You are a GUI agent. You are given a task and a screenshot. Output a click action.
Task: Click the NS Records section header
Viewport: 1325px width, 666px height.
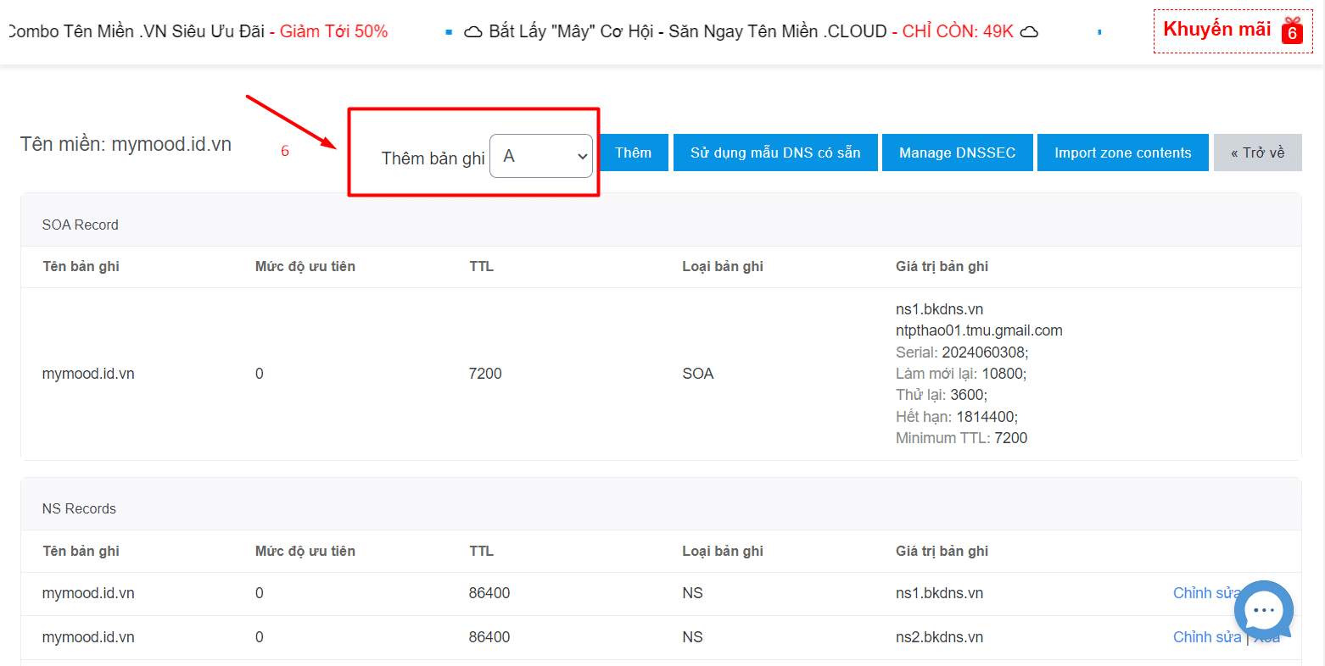coord(79,508)
